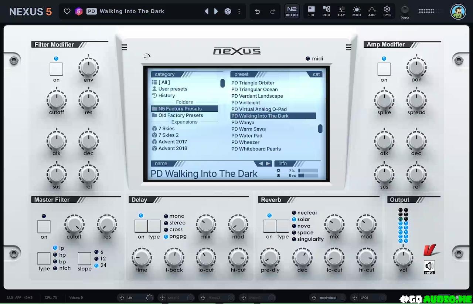Image resolution: width=473 pixels, height=304 pixels.
Task: Toggle the Filter Modifier on button
Action: [x=56, y=69]
